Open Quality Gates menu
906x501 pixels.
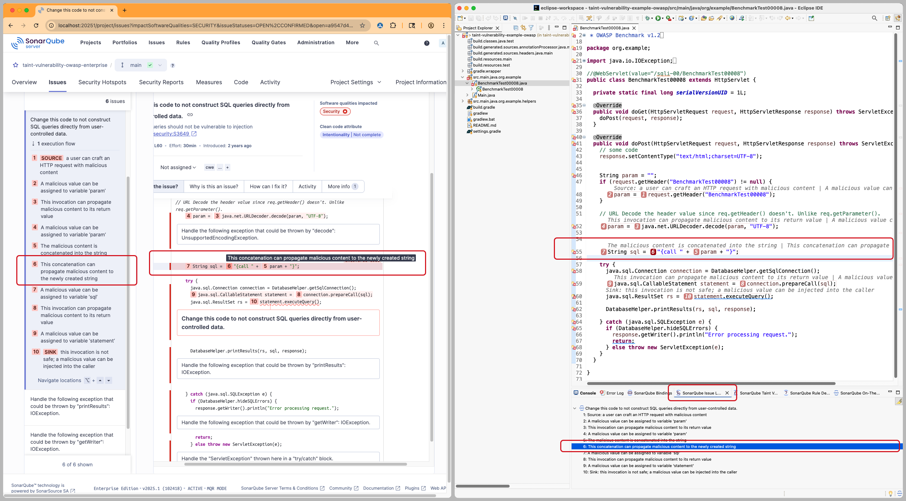(x=269, y=42)
